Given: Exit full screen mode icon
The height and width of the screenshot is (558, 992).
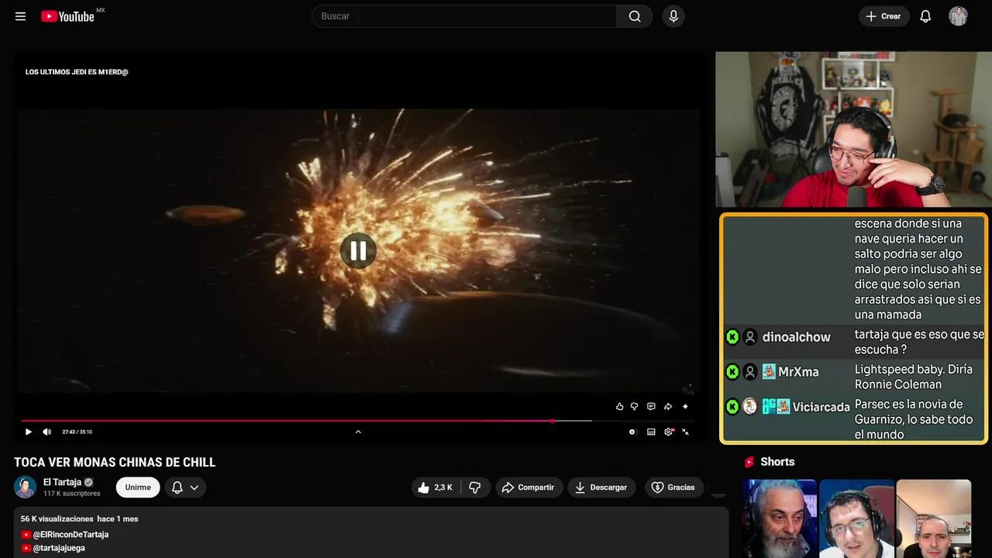Looking at the screenshot, I should point(686,432).
